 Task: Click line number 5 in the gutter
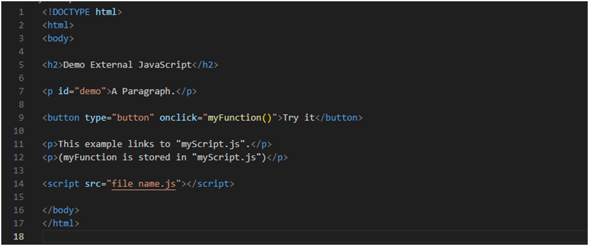pos(21,65)
